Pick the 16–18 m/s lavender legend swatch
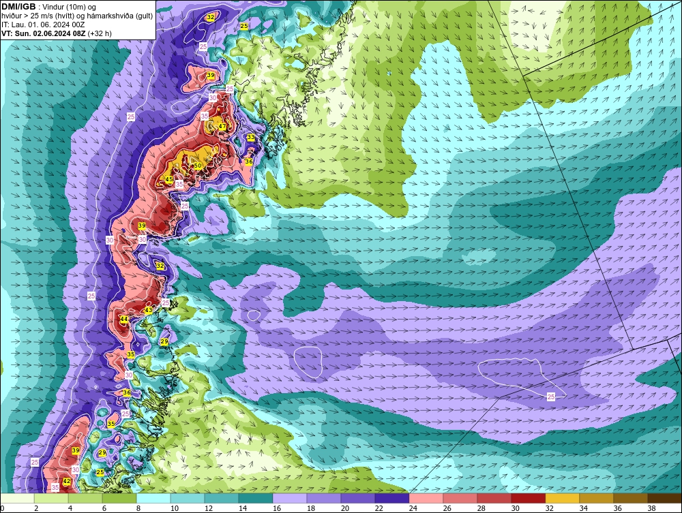The image size is (682, 513). click(x=290, y=498)
